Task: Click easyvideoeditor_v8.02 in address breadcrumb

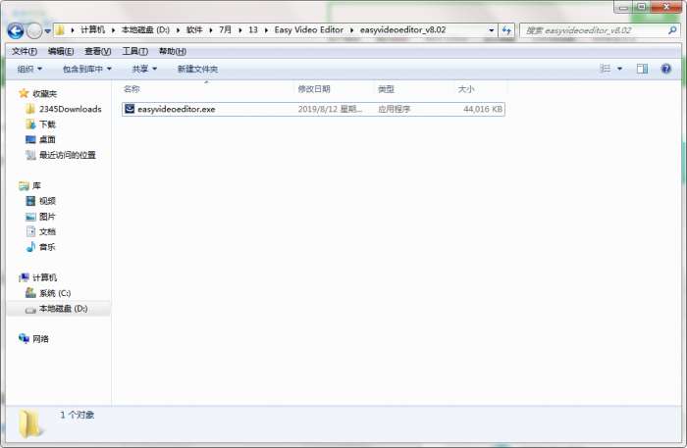Action: 402,29
